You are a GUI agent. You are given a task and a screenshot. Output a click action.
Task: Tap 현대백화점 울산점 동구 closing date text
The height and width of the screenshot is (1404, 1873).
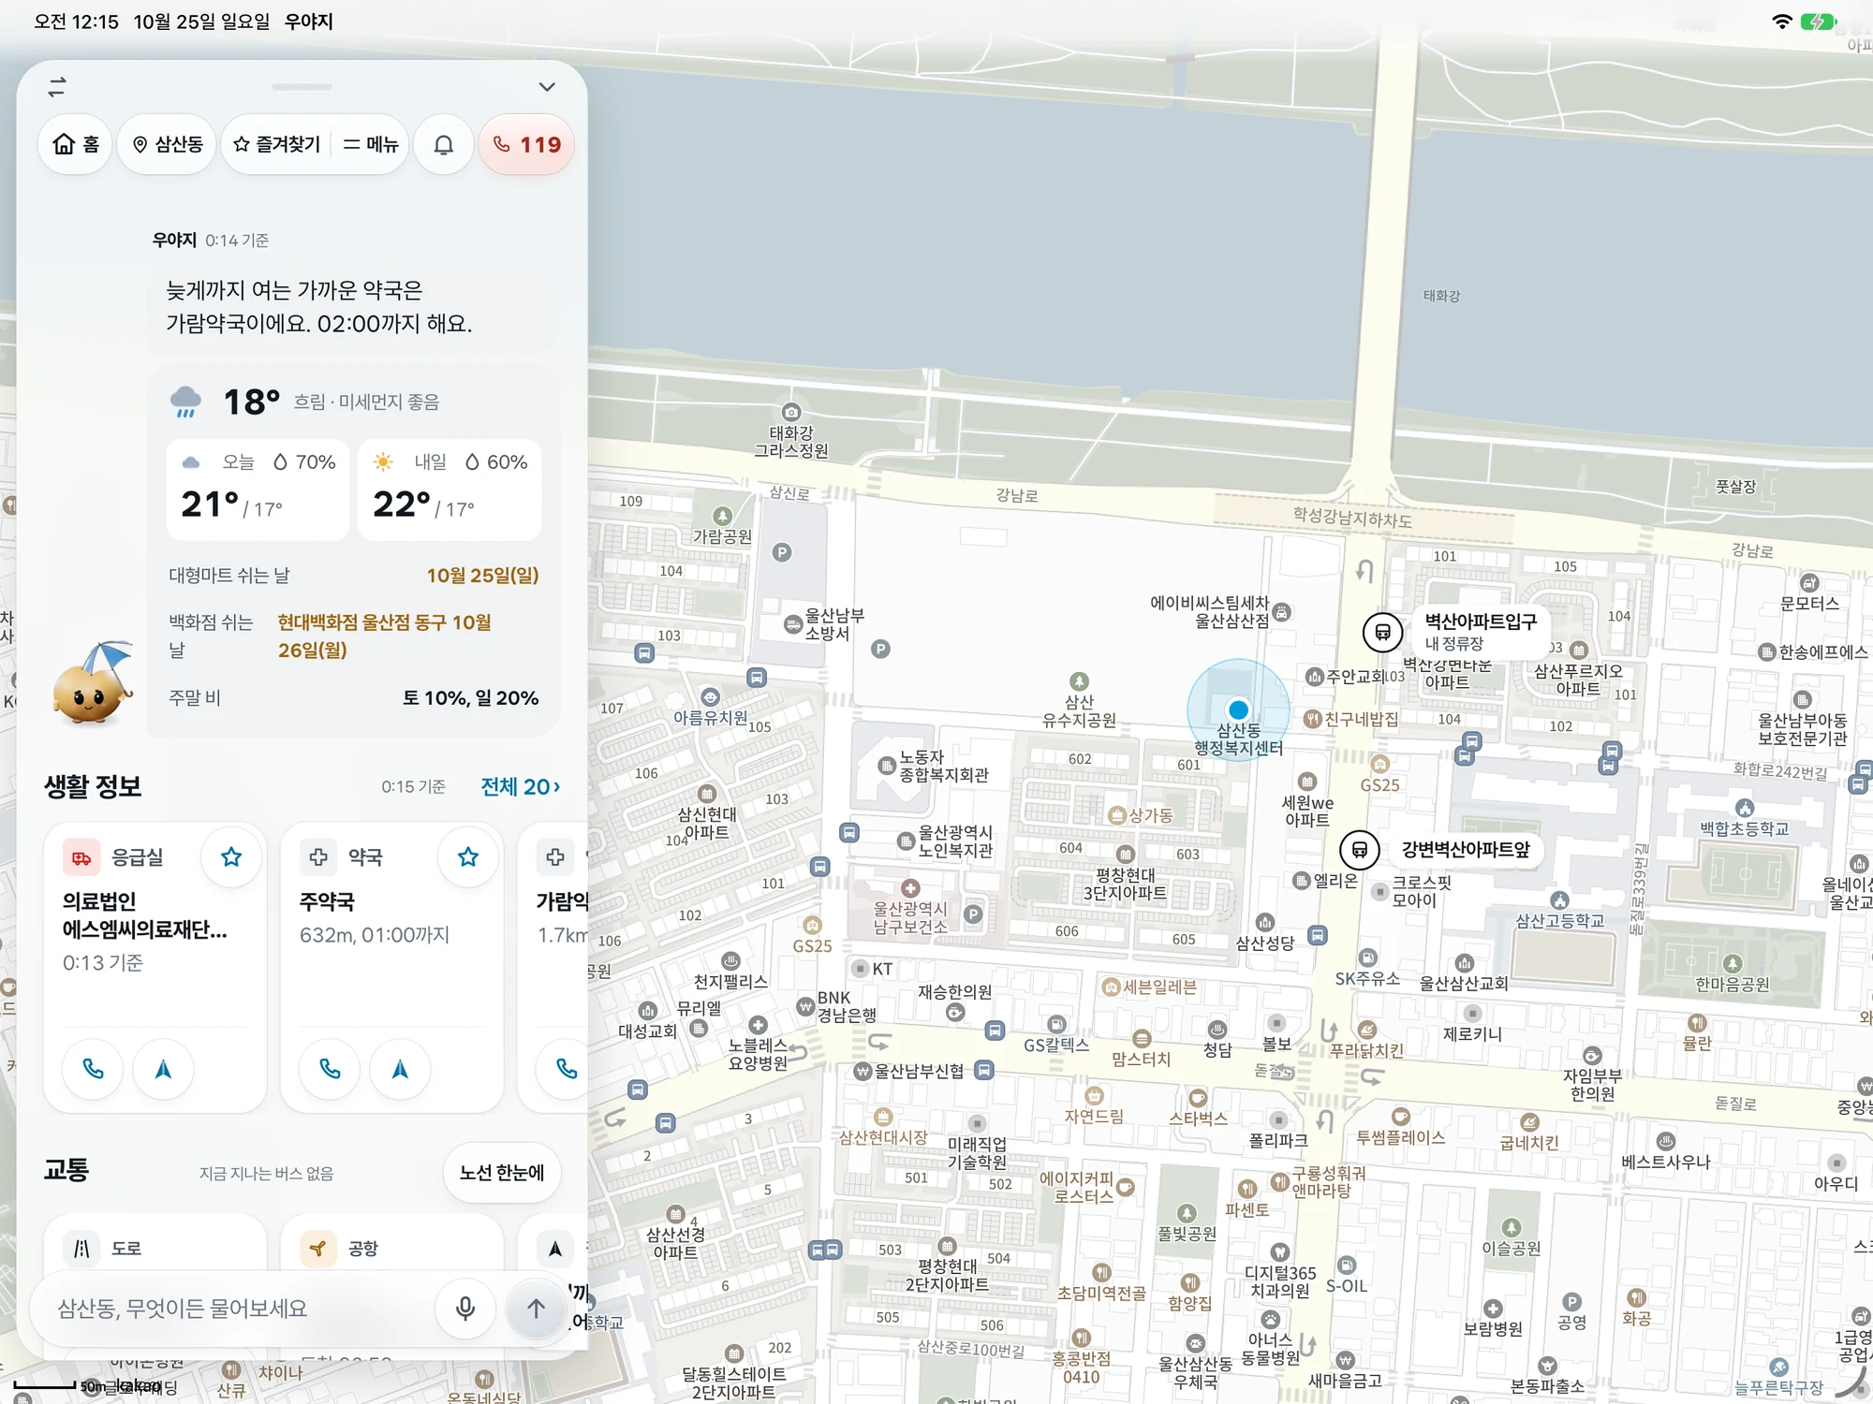point(384,636)
